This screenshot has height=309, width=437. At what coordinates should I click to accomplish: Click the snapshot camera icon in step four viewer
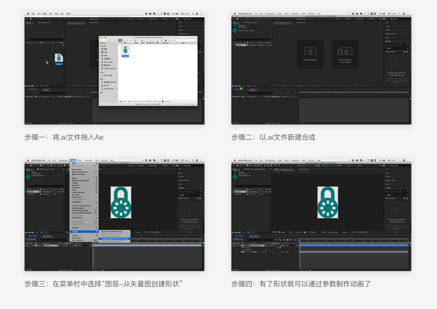(x=305, y=232)
